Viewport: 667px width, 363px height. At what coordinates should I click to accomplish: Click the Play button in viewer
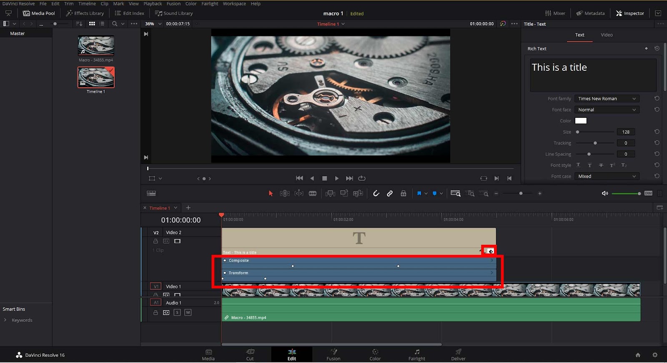click(x=337, y=178)
